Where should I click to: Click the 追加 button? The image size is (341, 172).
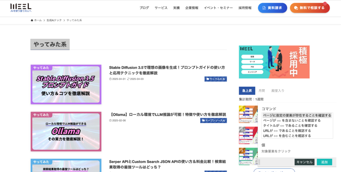(x=324, y=162)
